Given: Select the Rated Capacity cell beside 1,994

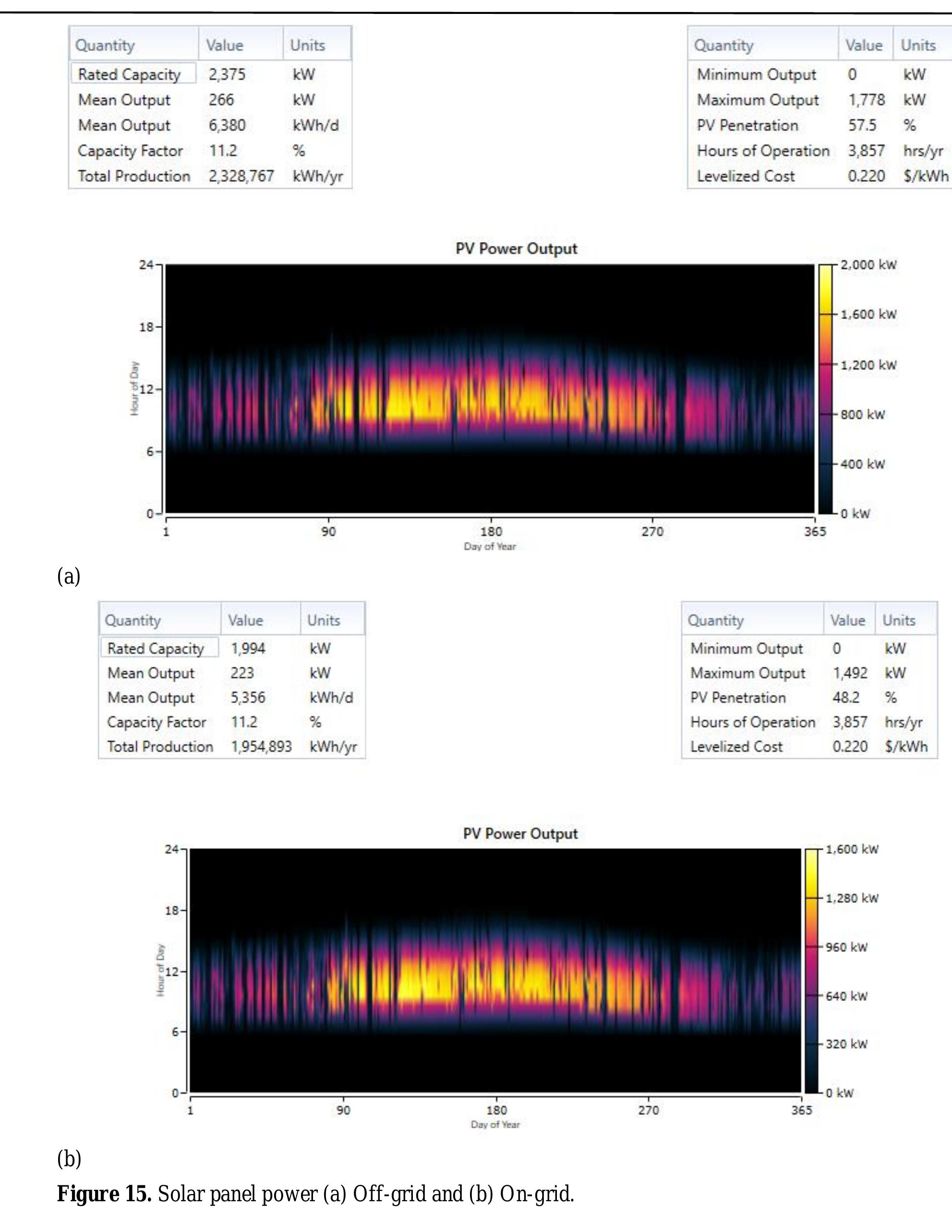Looking at the screenshot, I should (159, 647).
